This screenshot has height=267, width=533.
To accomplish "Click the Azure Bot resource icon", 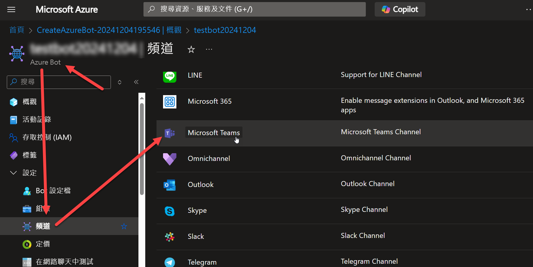I will [x=17, y=54].
